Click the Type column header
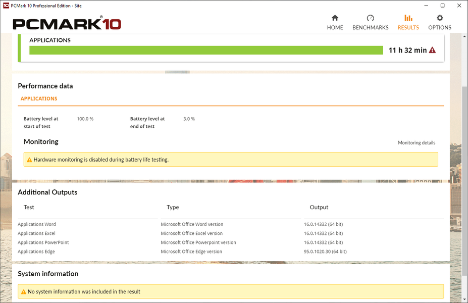 tap(173, 207)
